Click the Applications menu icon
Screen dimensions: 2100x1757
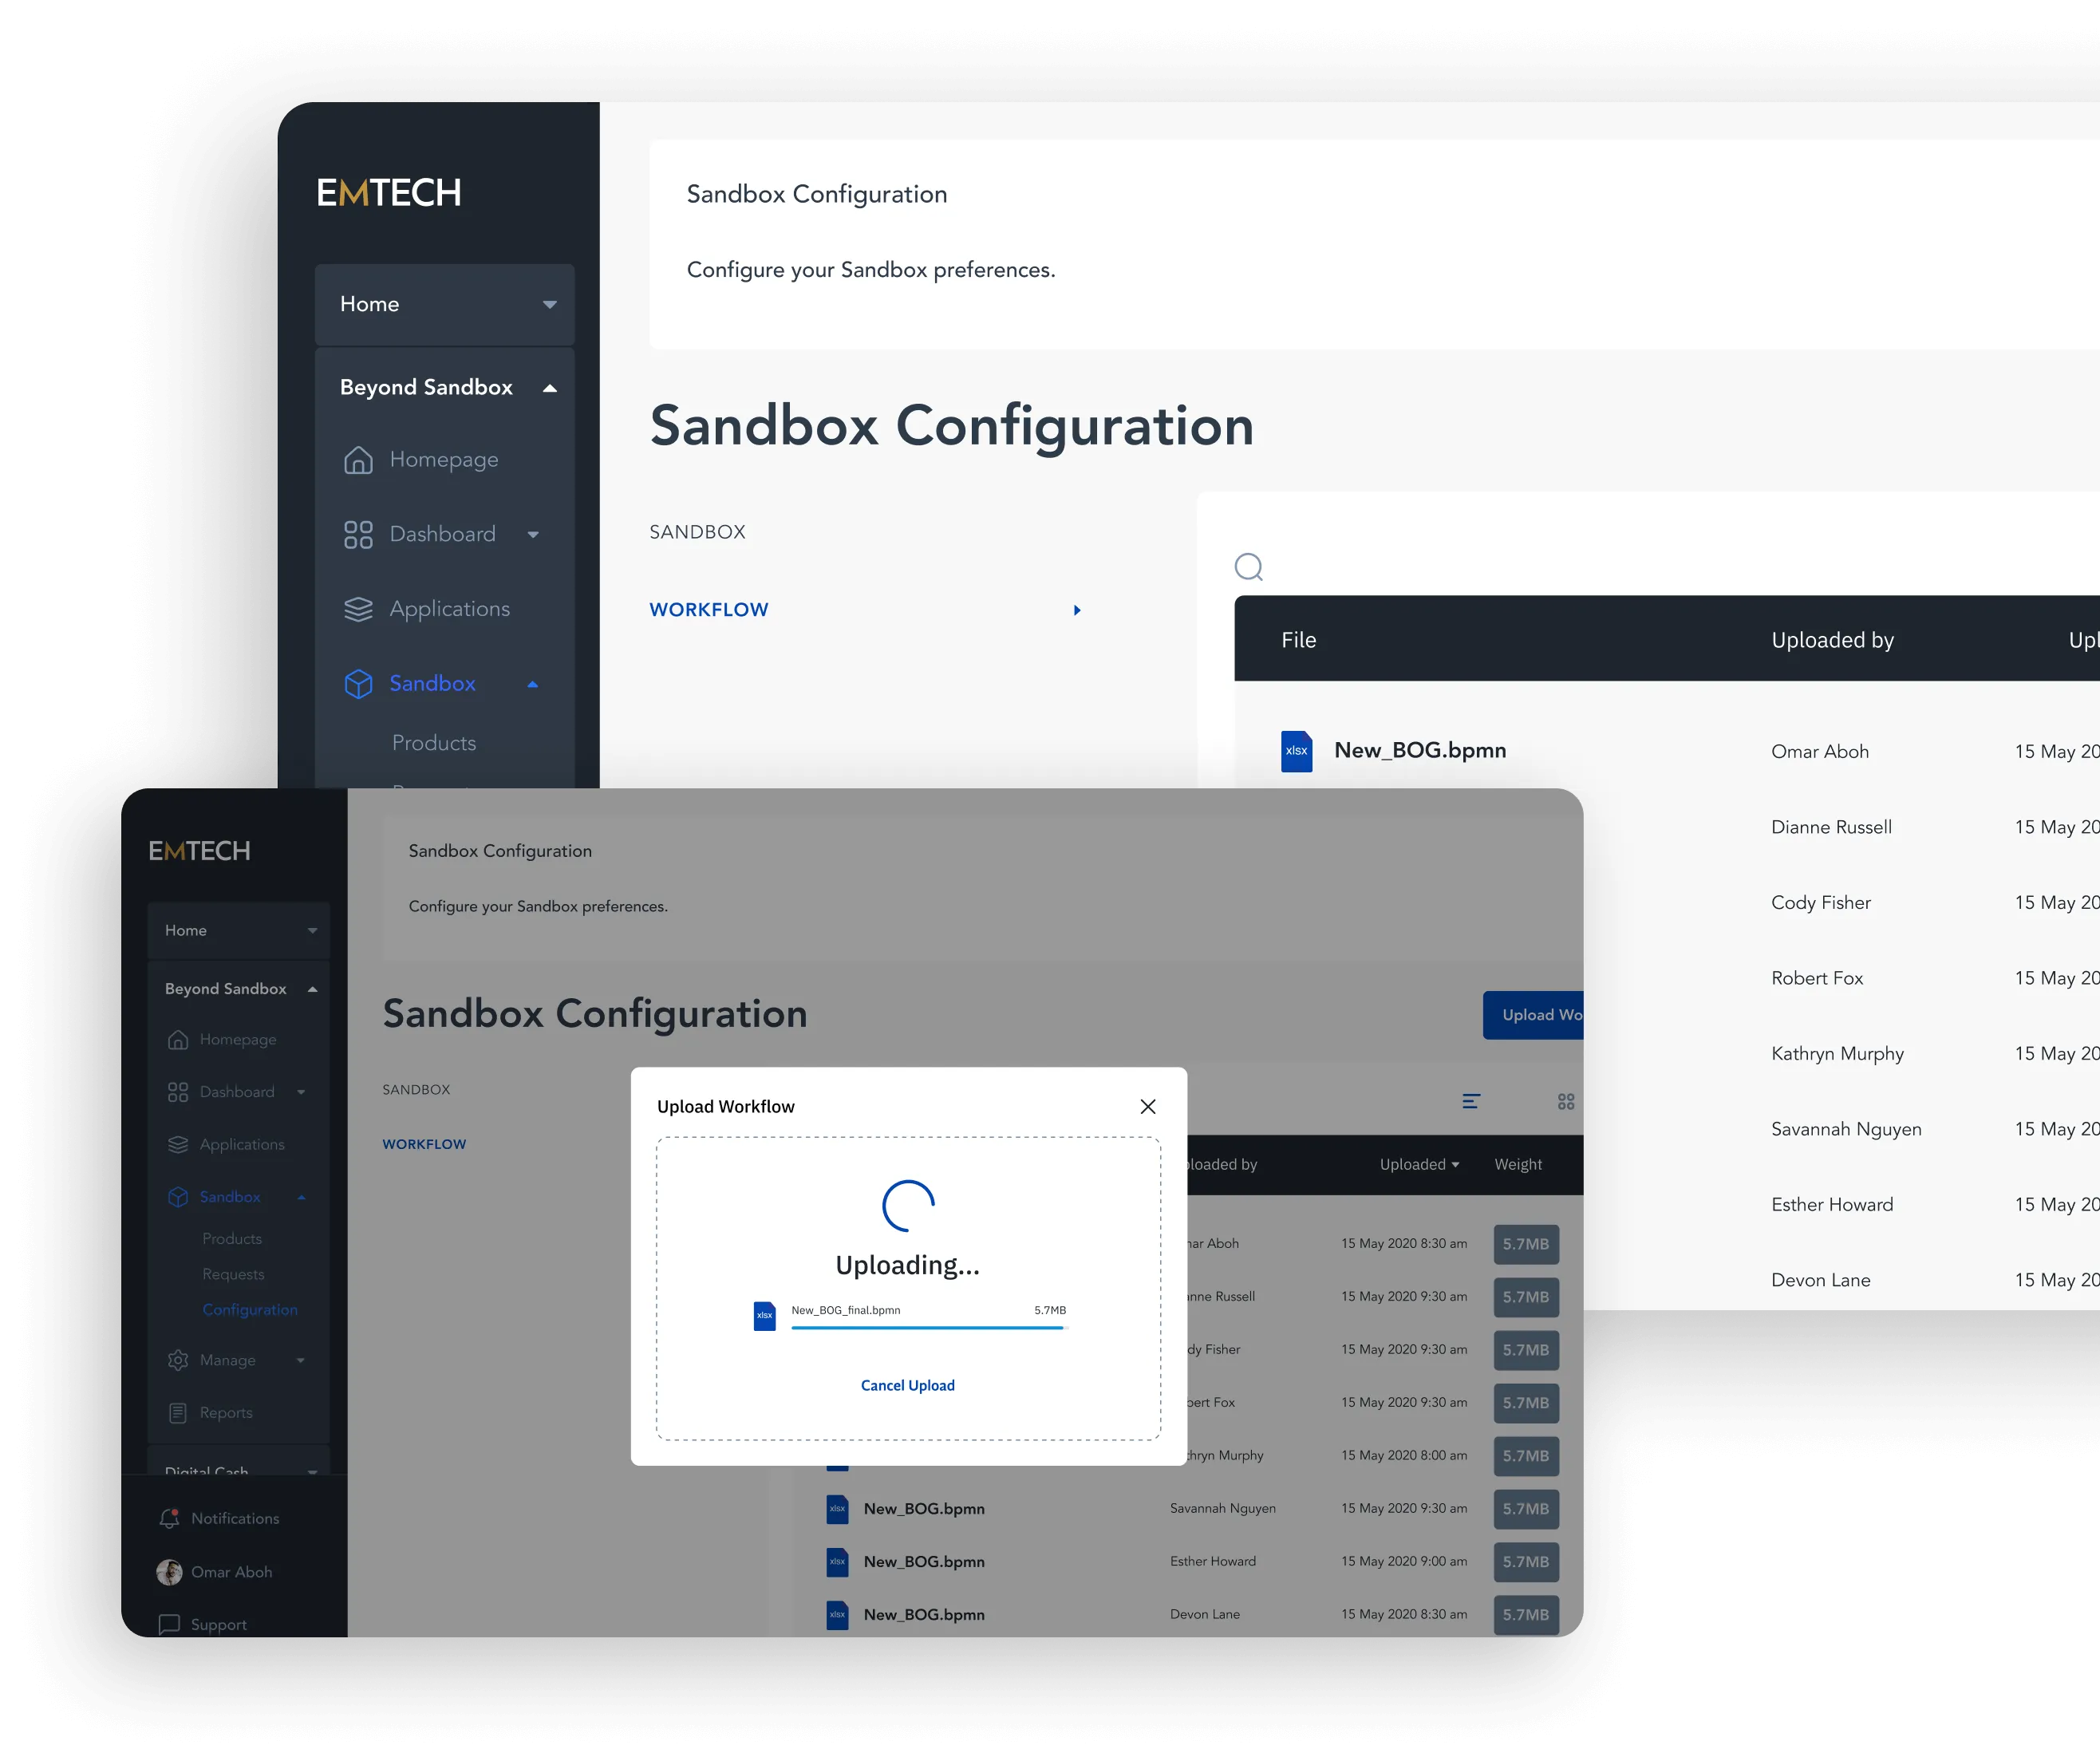[356, 609]
